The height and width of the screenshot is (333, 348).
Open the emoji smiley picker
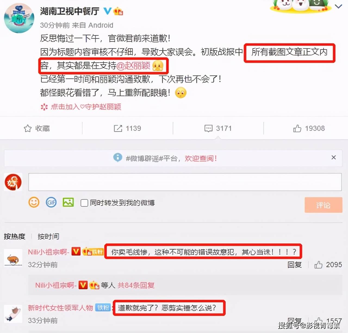[x=34, y=202]
